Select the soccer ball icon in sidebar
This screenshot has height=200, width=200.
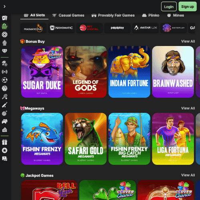(4, 80)
